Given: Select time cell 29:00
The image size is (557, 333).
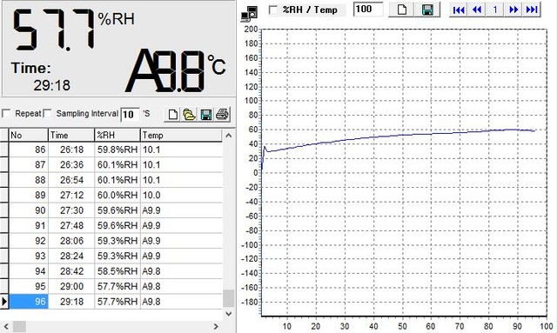Looking at the screenshot, I should (71, 286).
